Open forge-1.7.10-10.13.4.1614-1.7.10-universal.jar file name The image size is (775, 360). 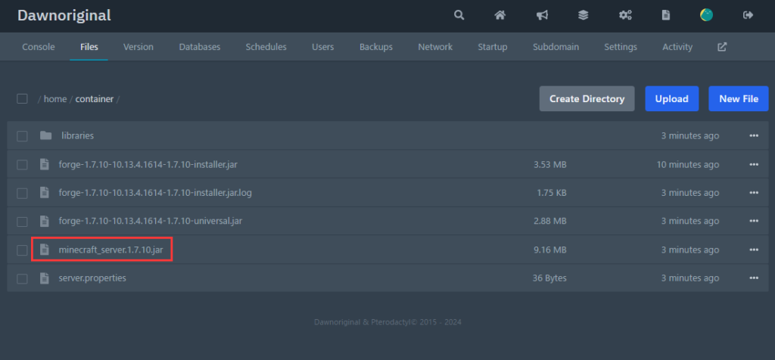click(151, 221)
